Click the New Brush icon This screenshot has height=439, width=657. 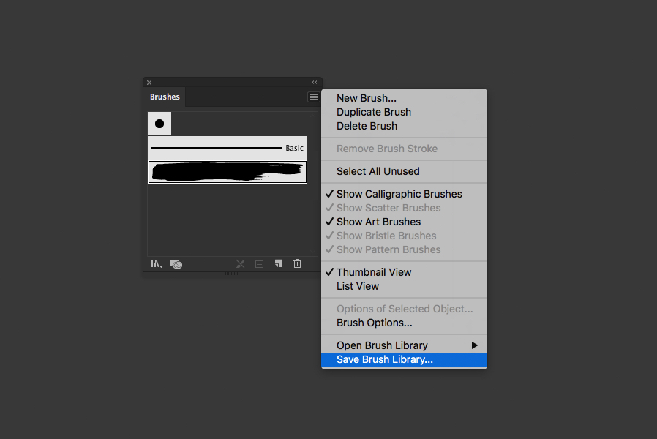[x=278, y=263]
